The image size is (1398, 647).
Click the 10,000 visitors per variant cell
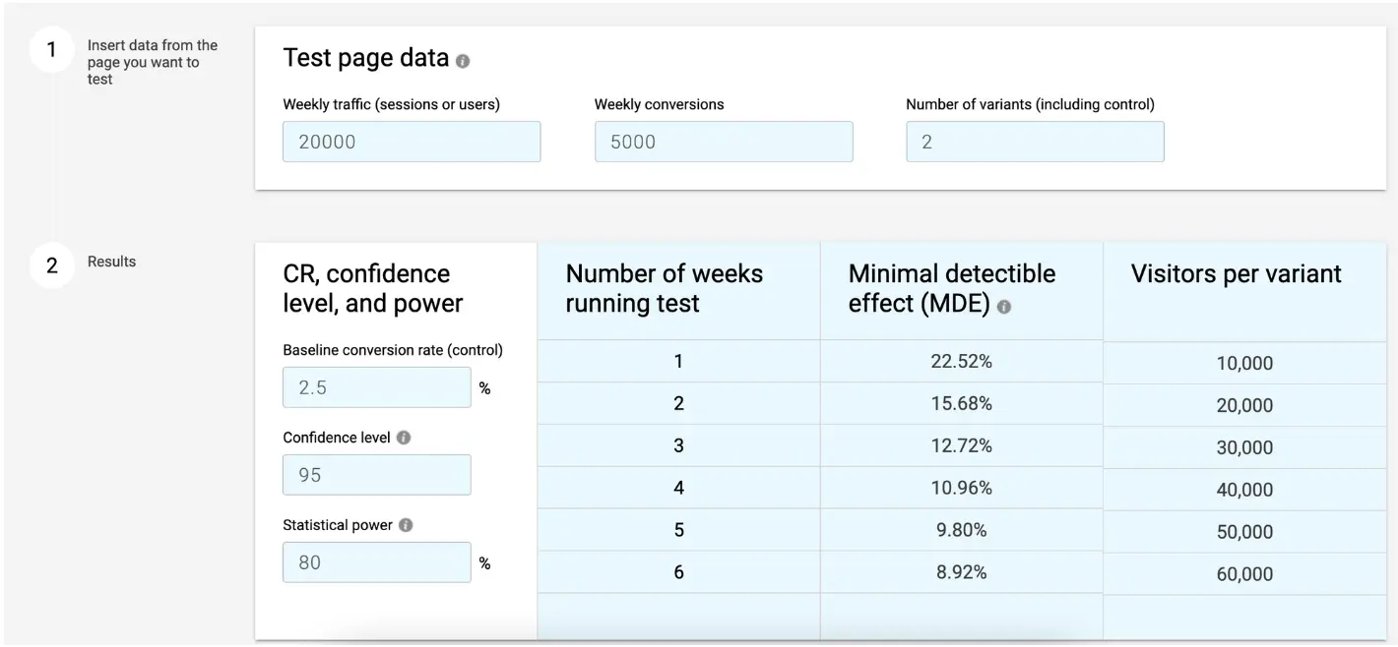(1244, 364)
